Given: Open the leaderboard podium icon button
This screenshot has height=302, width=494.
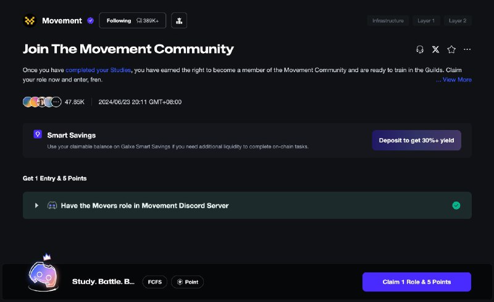Looking at the screenshot, I should [x=179, y=20].
